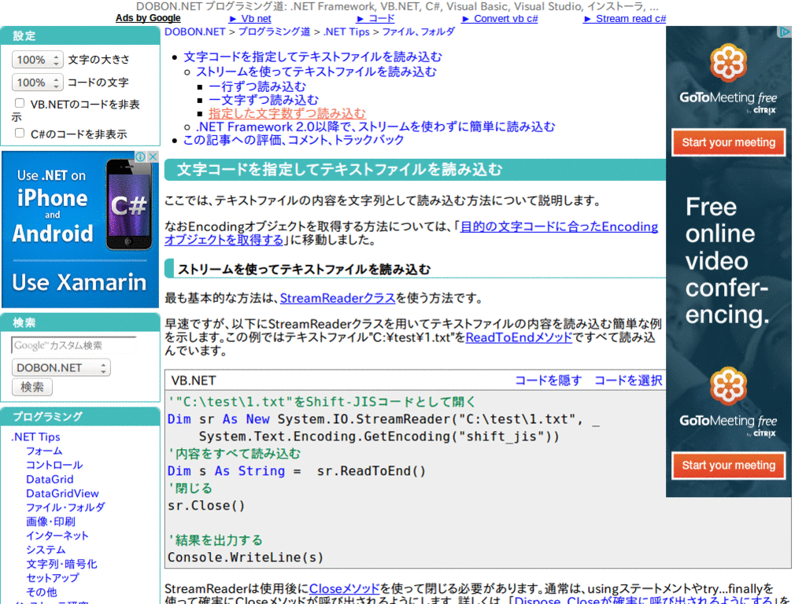Open the Ads by Google link
The height and width of the screenshot is (604, 806).
pos(148,18)
